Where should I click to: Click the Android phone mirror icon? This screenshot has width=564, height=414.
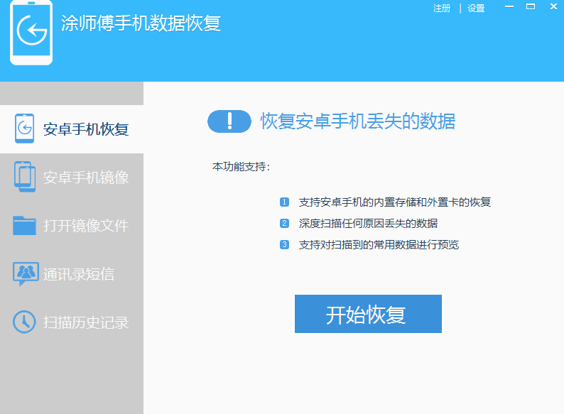25,177
